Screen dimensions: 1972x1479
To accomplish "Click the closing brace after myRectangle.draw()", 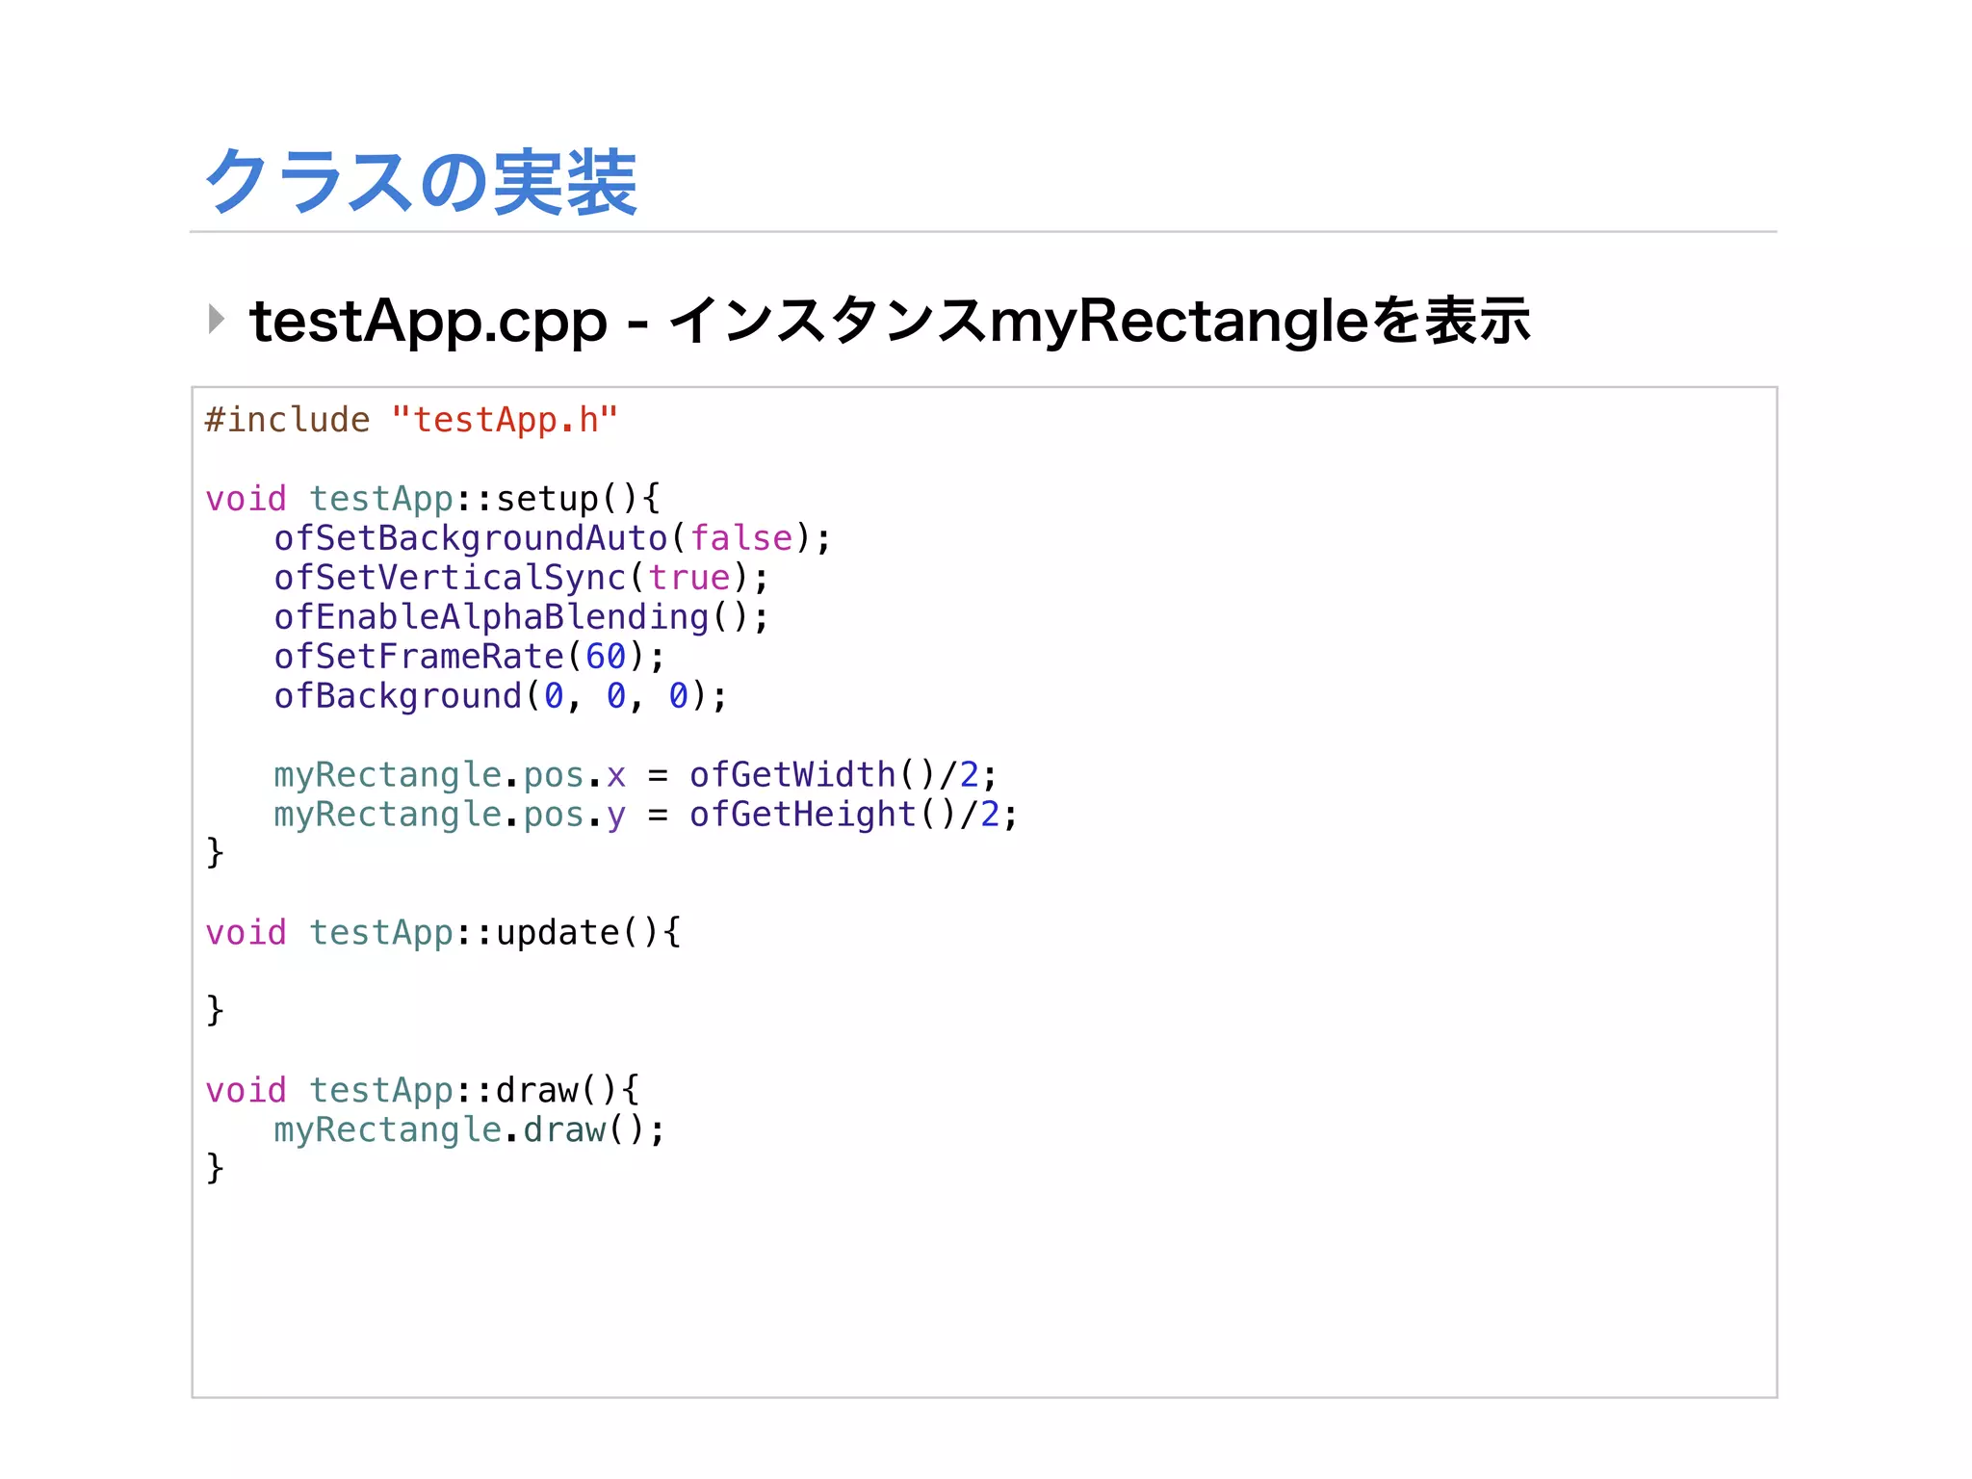I will [215, 1168].
